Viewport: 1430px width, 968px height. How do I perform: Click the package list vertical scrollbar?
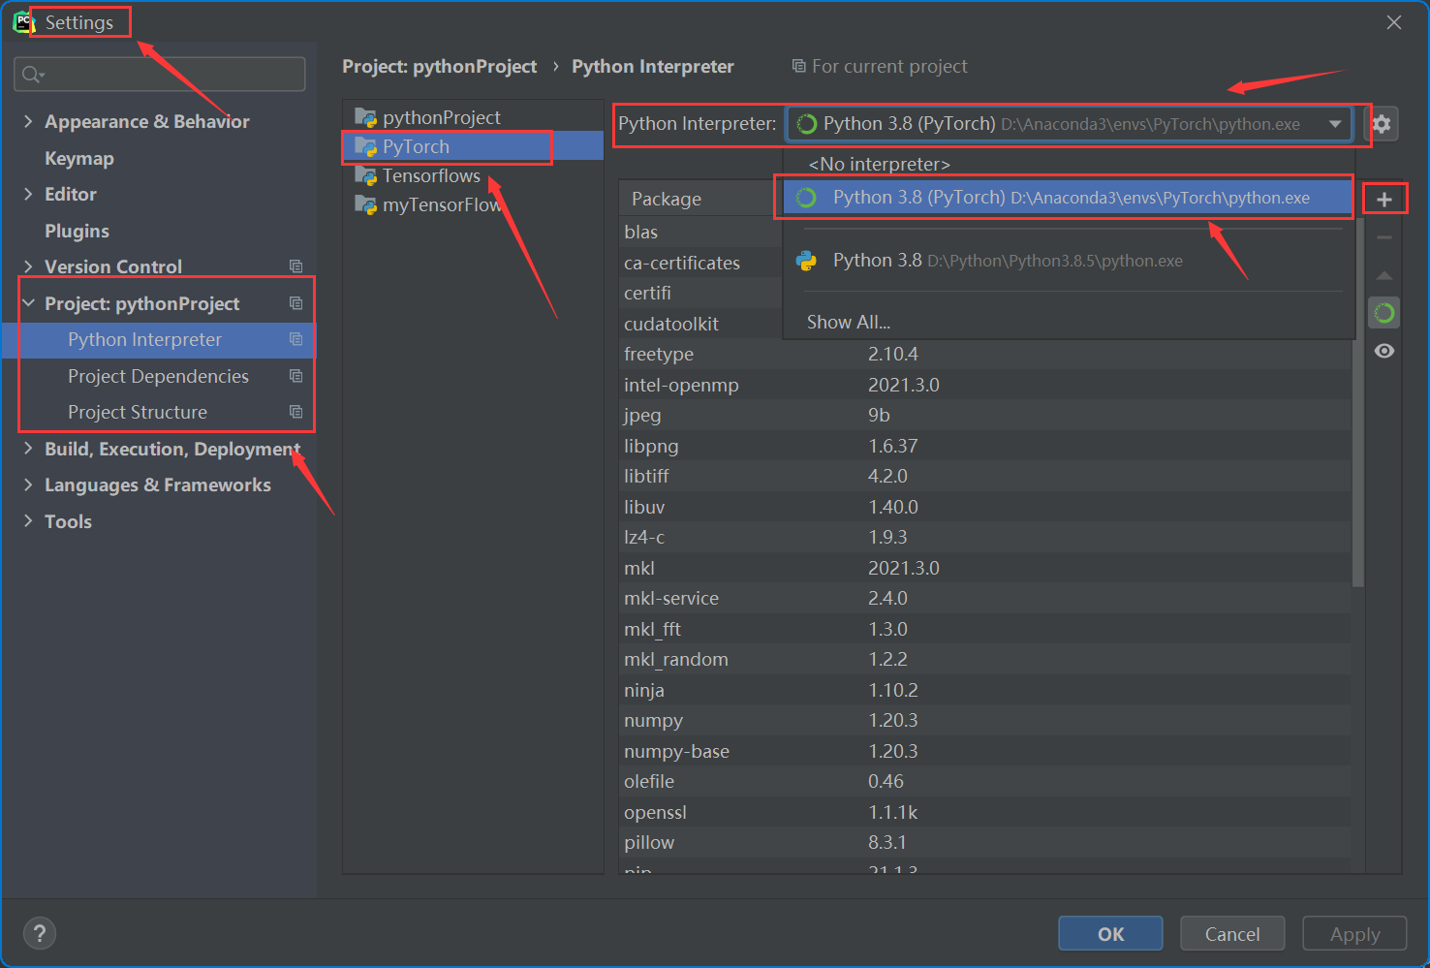point(1358,402)
